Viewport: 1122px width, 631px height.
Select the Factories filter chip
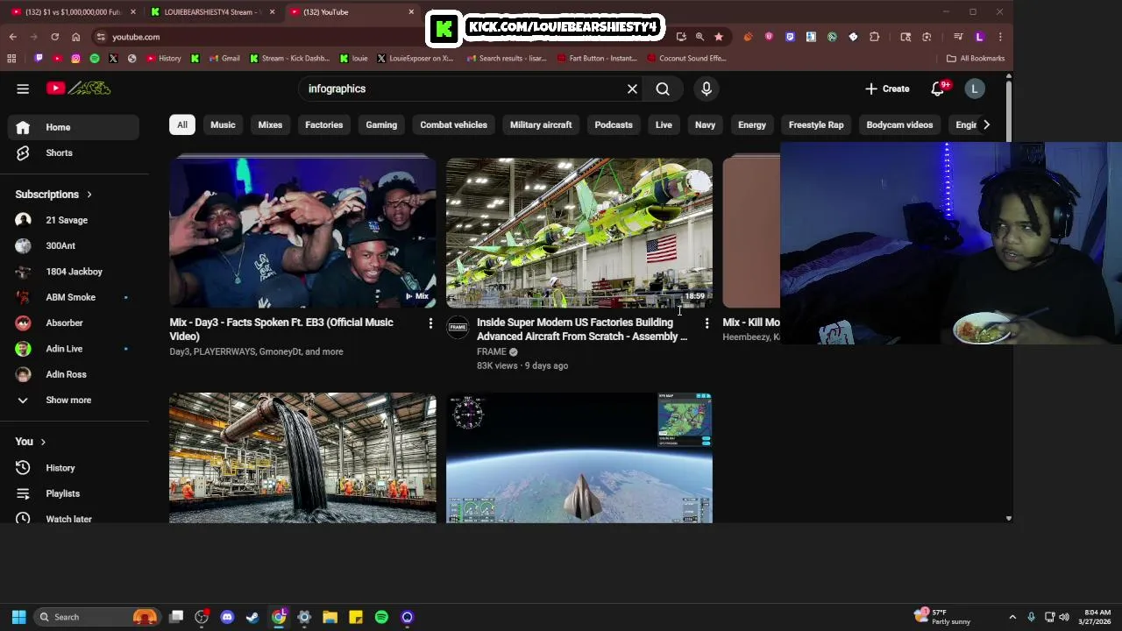coord(323,124)
